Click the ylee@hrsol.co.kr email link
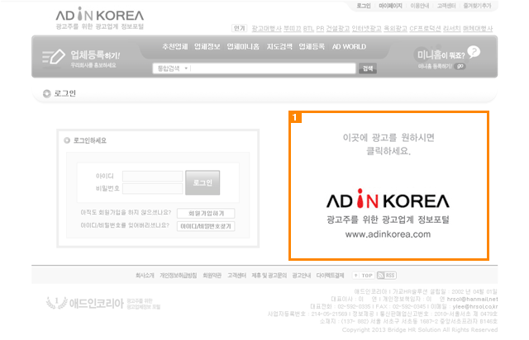The width and height of the screenshot is (529, 340). (x=475, y=306)
